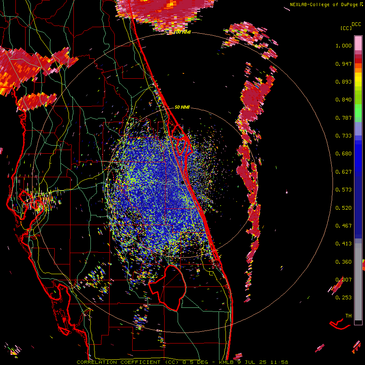Click the [CC] legend unit label

(346, 28)
